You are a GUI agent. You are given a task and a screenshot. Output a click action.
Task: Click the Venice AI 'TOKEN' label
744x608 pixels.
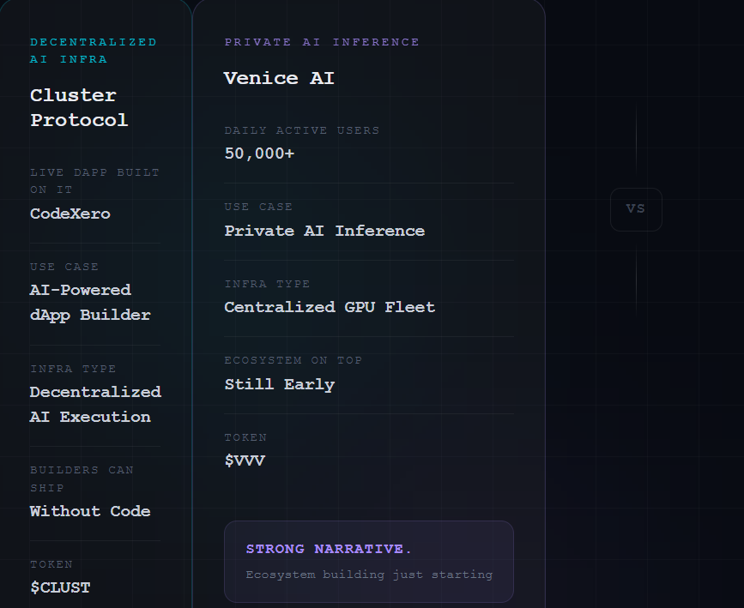(245, 437)
